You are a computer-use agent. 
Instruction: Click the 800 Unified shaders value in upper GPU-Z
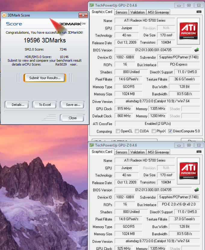(x=131, y=72)
